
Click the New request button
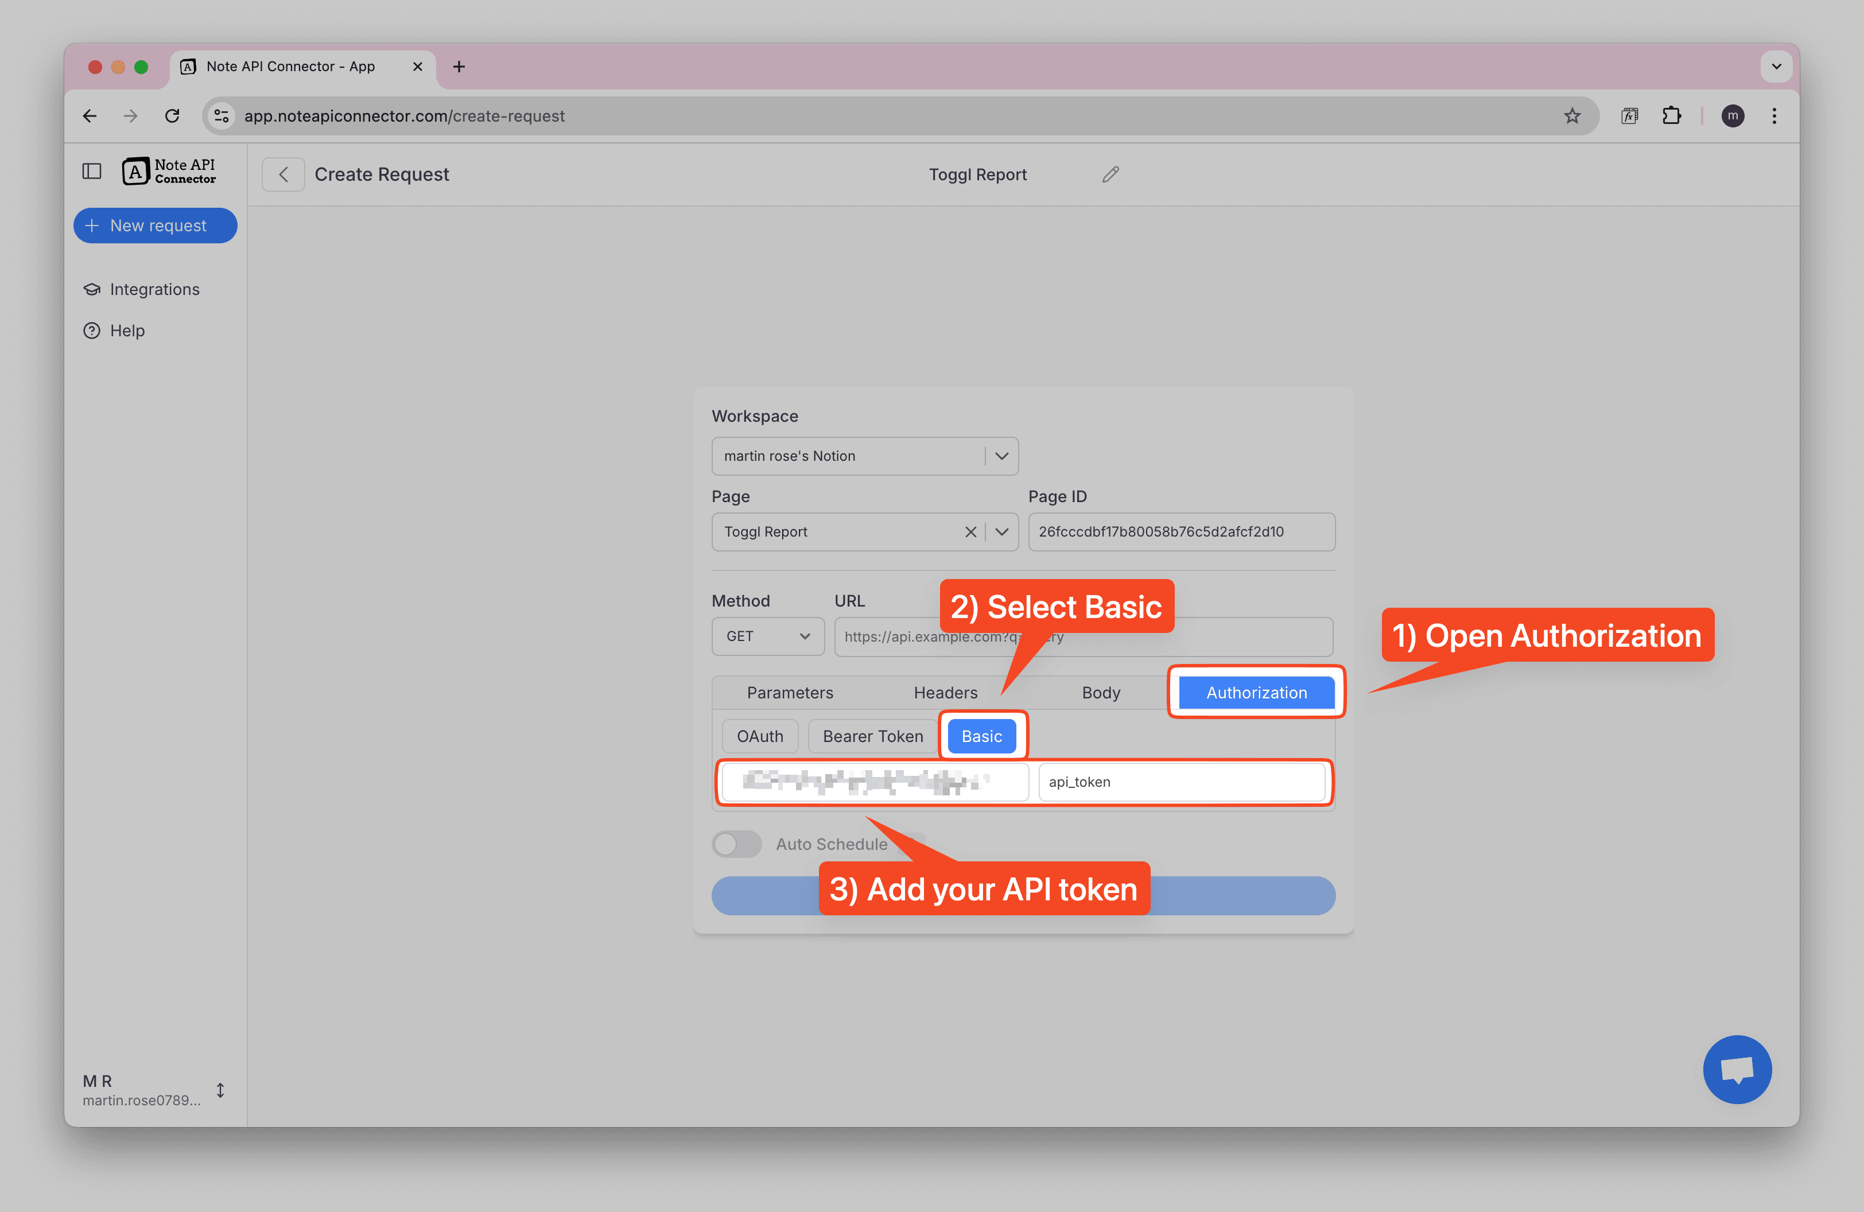click(155, 226)
